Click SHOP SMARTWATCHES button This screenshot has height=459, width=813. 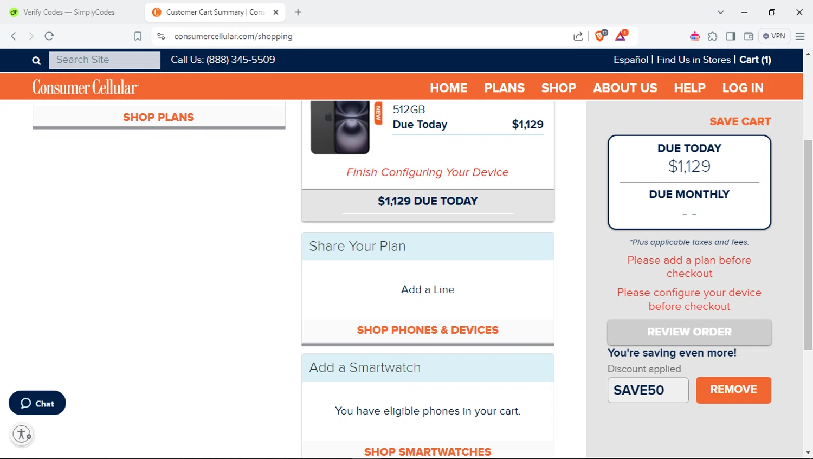point(428,451)
